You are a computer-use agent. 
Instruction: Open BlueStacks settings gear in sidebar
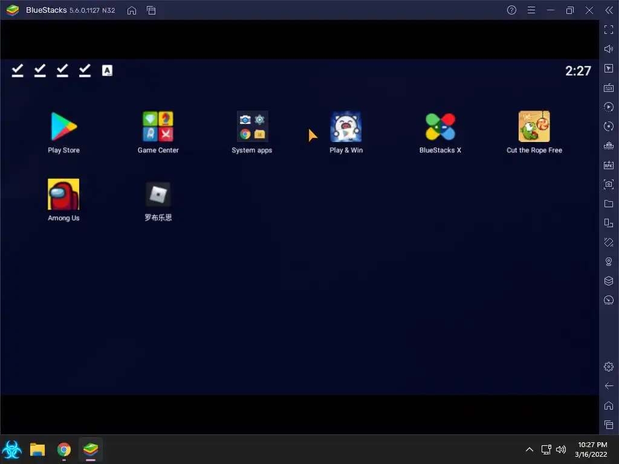pyautogui.click(x=609, y=367)
